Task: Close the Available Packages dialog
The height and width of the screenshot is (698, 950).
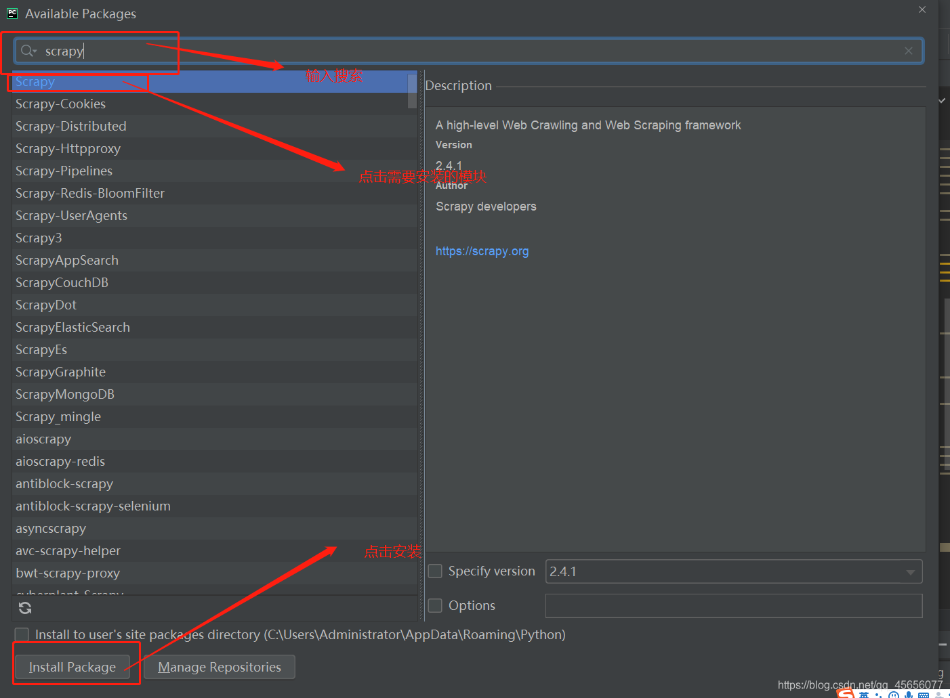Action: pos(922,9)
